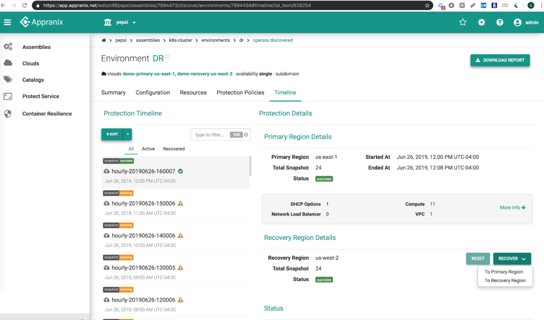Switch to the Configuration tab
This screenshot has width=544, height=320.
(152, 93)
